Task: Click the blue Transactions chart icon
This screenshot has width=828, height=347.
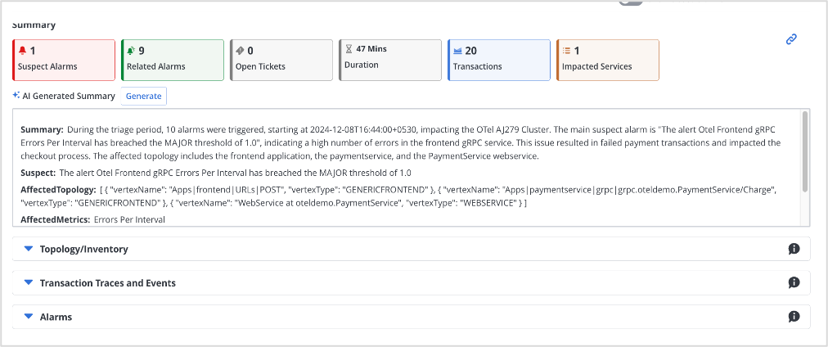Action: coord(457,51)
